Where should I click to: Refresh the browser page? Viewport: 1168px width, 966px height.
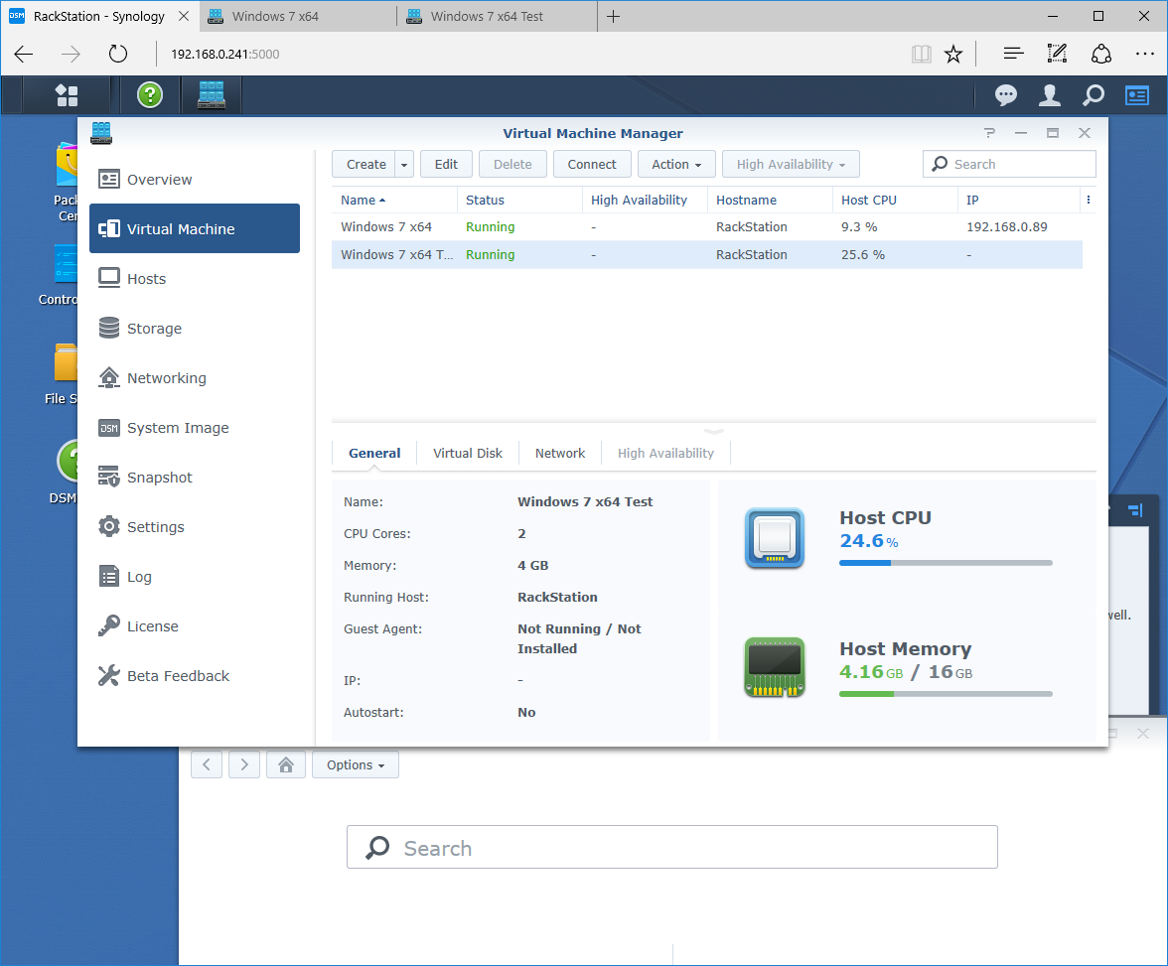coord(117,54)
